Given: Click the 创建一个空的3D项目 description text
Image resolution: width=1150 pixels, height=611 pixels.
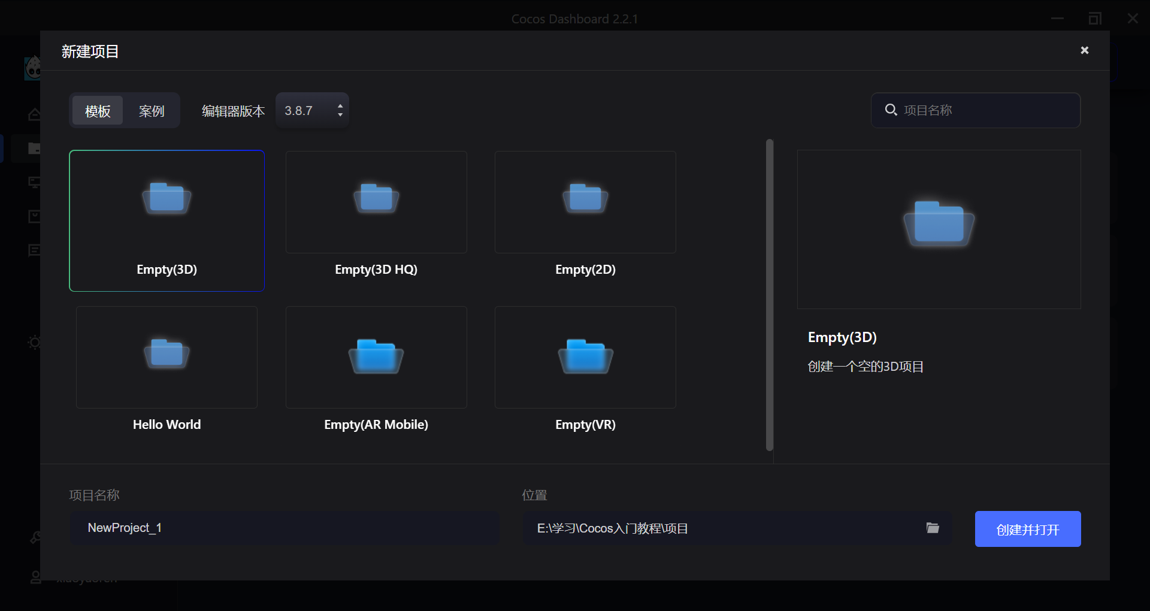Looking at the screenshot, I should click(865, 367).
